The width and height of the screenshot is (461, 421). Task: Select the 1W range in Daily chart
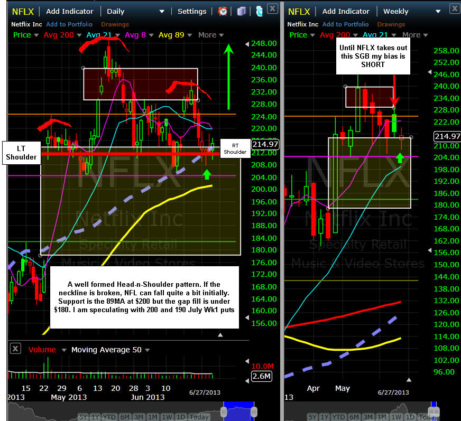pyautogui.click(x=167, y=417)
